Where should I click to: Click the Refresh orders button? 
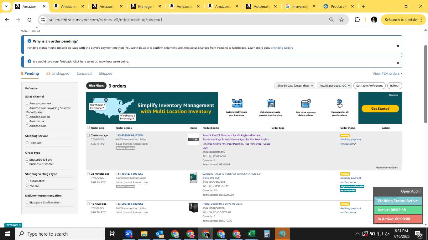click(395, 86)
